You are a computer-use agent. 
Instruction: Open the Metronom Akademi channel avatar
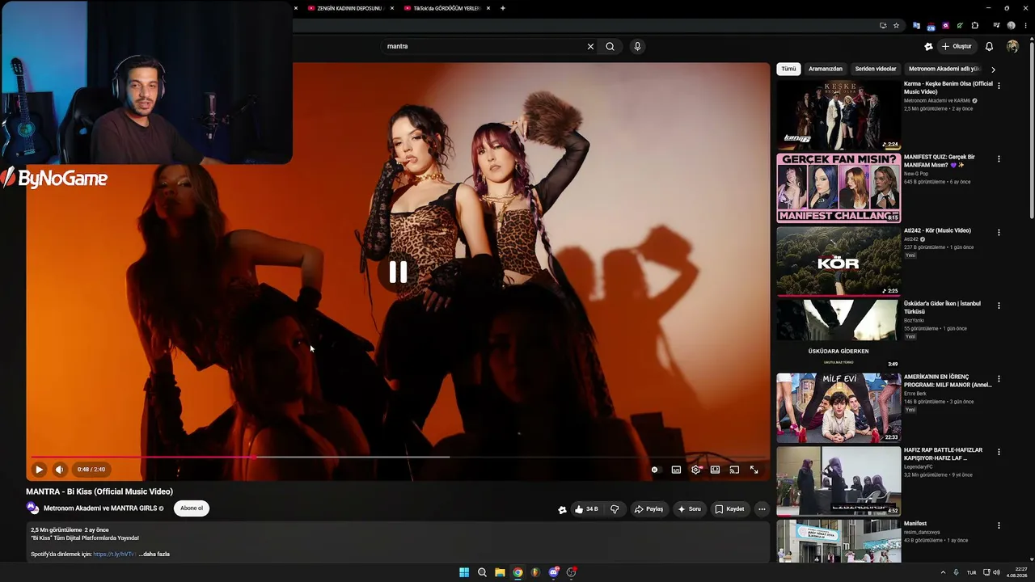pos(32,508)
